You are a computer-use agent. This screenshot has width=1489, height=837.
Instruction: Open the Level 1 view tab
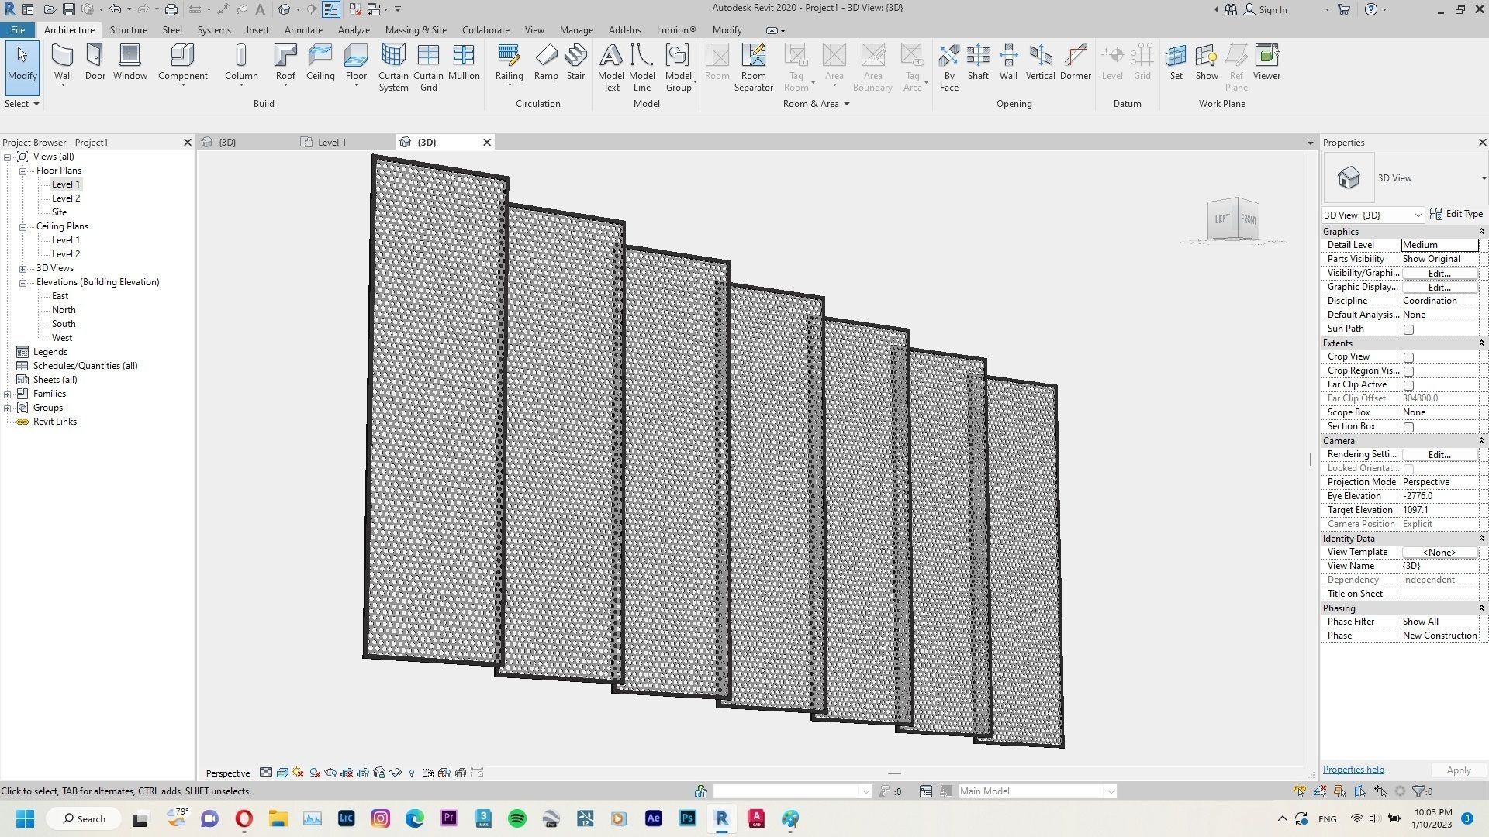[x=332, y=142]
